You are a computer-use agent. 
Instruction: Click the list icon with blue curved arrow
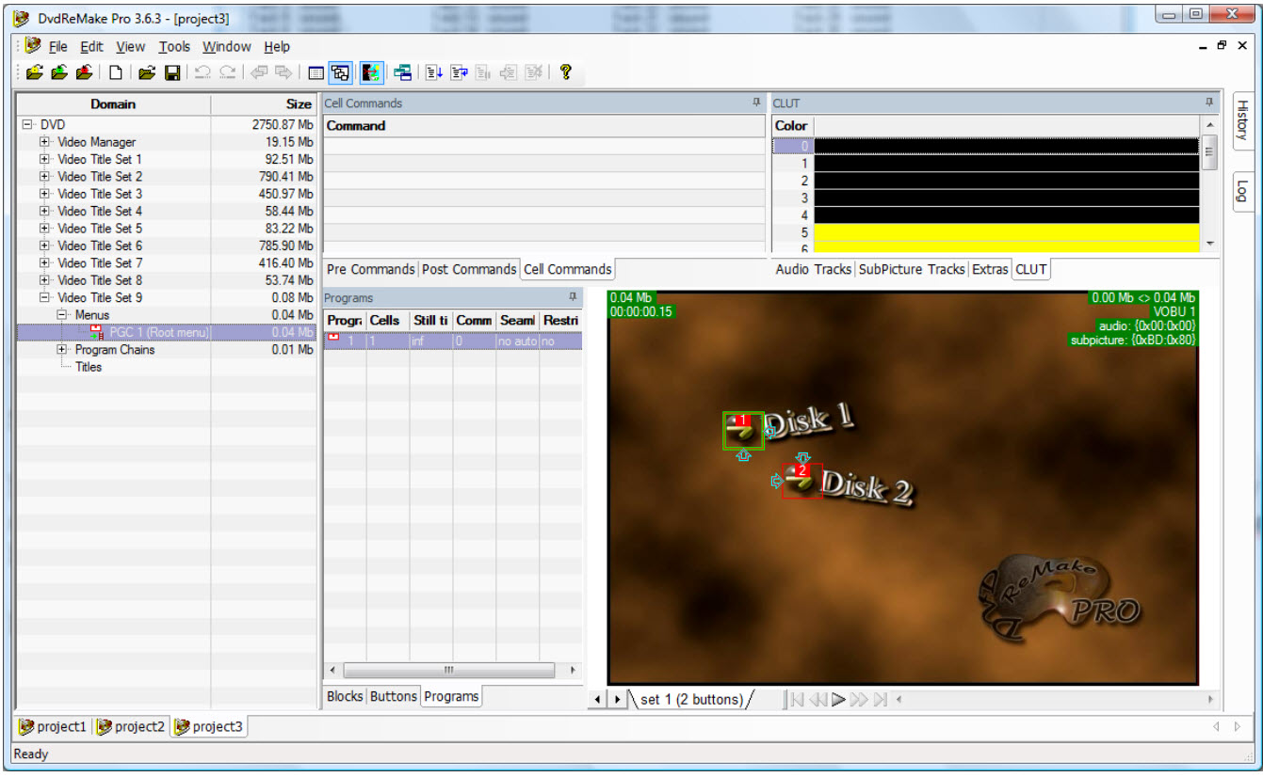[459, 72]
